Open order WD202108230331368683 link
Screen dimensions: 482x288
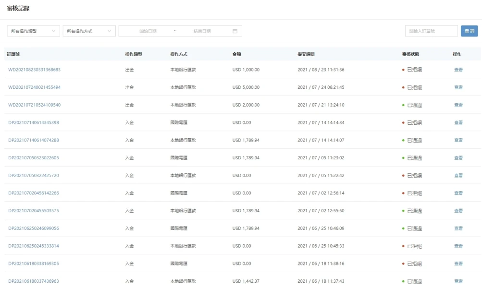click(x=34, y=70)
